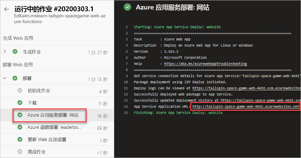
Task: Click the green check icon of 下载
Action: pos(20,103)
